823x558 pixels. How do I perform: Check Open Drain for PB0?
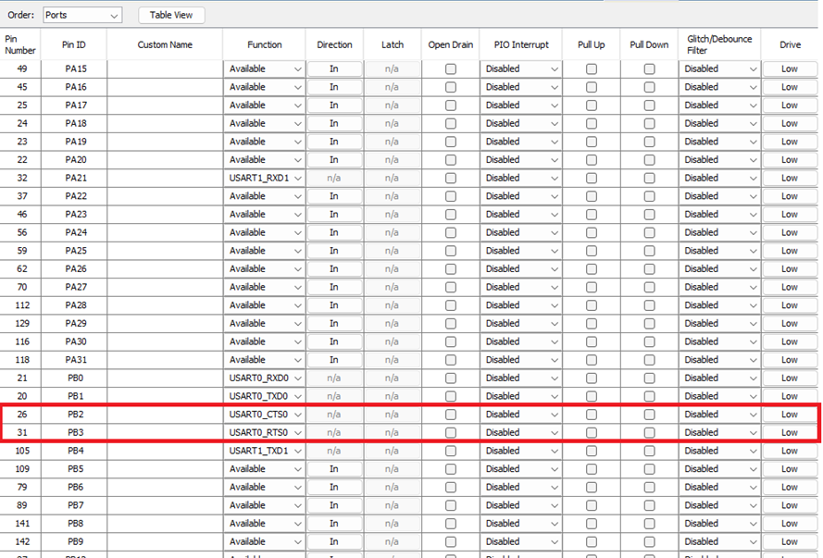450,378
